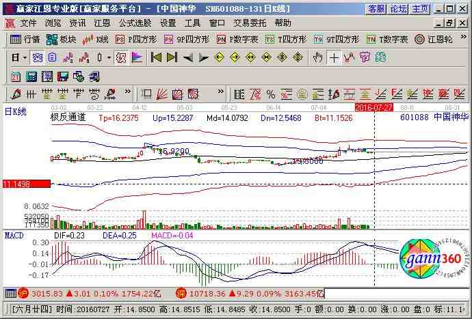Click the yellow diamond expand-horizontal icon
The width and height of the screenshot is (472, 319).
pos(250,57)
